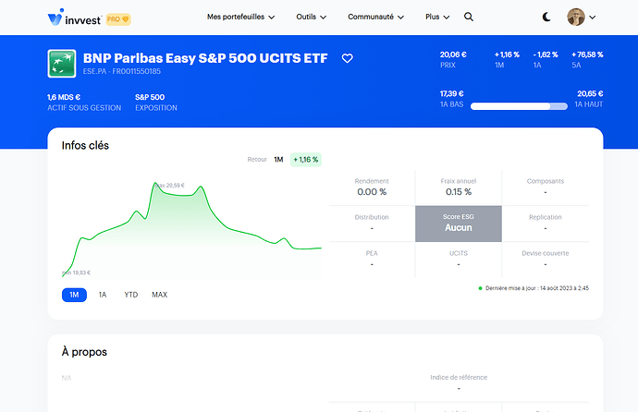This screenshot has width=638, height=412.
Task: Show the MAX chart period
Action: (x=160, y=295)
